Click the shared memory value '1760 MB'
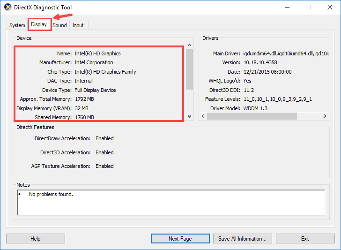 [x=84, y=117]
